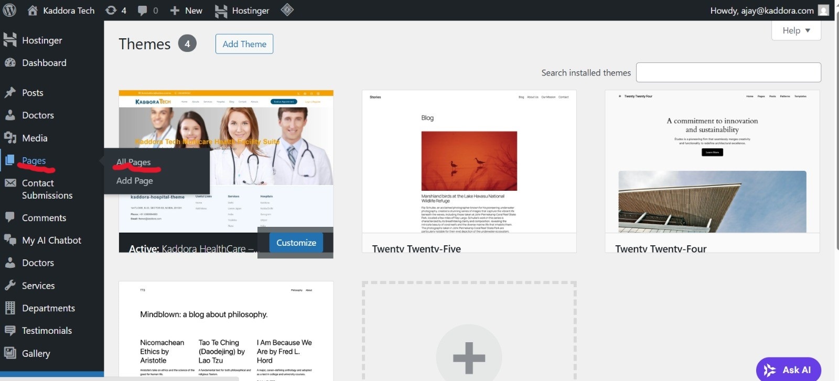Screen dimensions: 839x381
Task: Click the Customize button on active theme
Action: 296,243
